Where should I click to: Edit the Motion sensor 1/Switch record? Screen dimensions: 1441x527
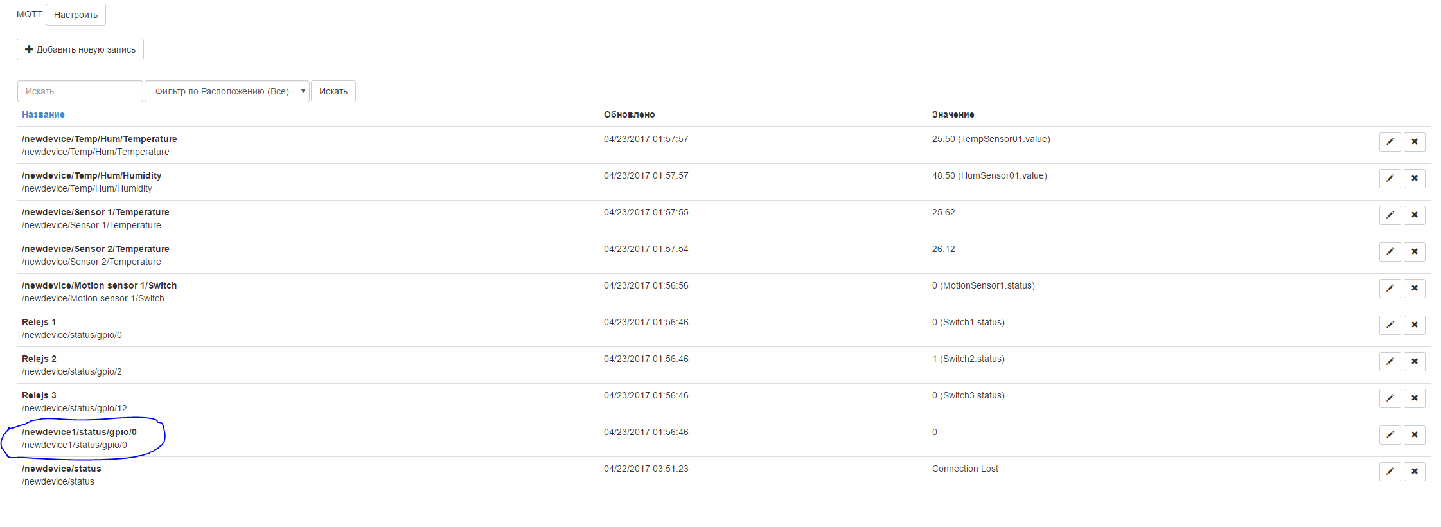pyautogui.click(x=1390, y=289)
